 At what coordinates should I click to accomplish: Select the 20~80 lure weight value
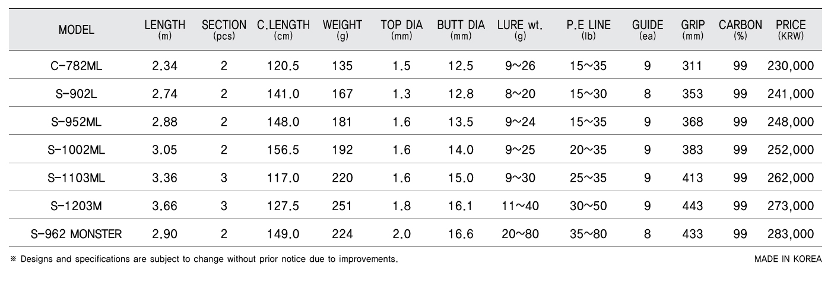coord(521,235)
